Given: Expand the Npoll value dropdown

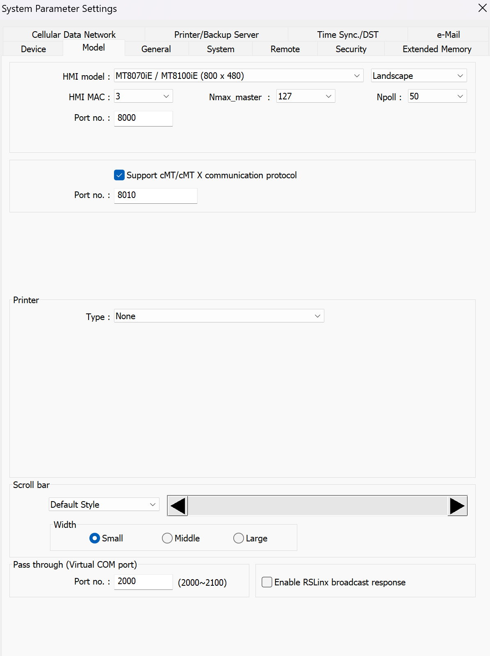Looking at the screenshot, I should [x=460, y=97].
